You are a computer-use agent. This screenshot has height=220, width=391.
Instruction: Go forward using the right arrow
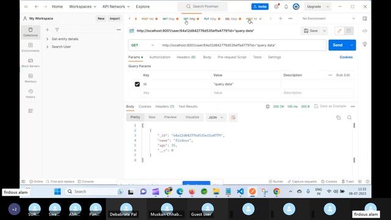point(45,7)
